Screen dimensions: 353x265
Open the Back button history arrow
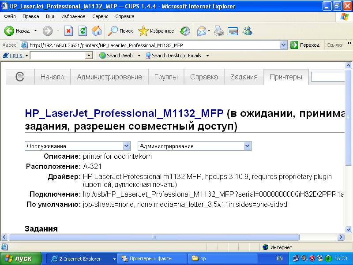pos(35,31)
